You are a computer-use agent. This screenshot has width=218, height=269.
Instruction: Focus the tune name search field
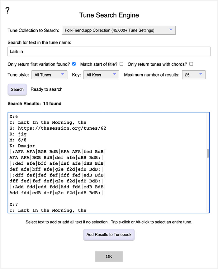pos(109,52)
